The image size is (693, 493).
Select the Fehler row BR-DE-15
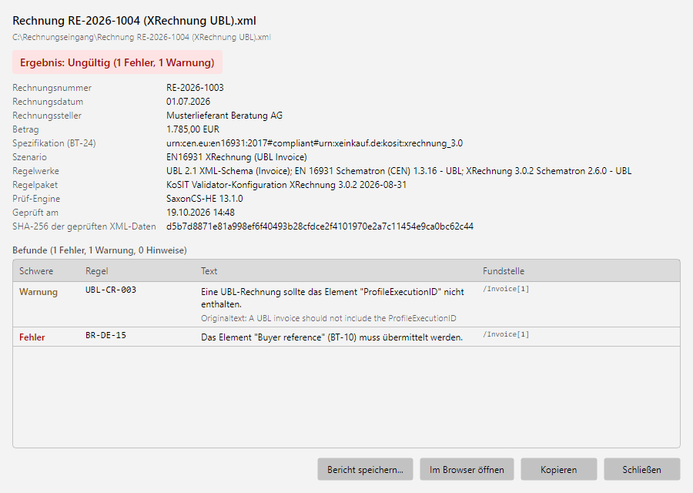click(x=346, y=337)
